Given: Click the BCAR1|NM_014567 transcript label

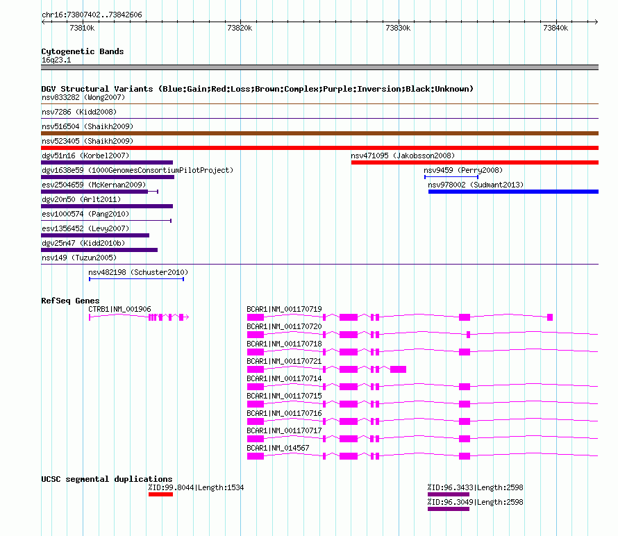Looking at the screenshot, I should coord(278,448).
